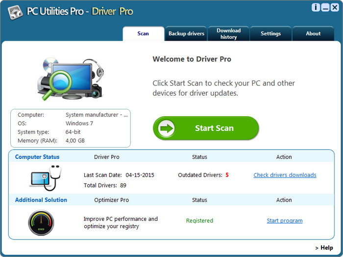Click the Start program link
This screenshot has width=343, height=257.
(x=285, y=221)
